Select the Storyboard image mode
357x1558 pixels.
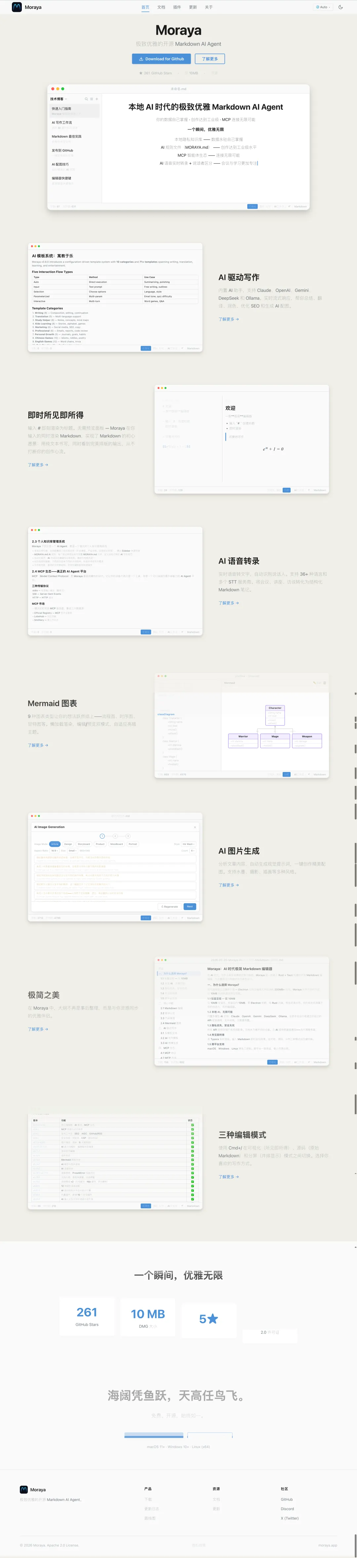coord(84,844)
